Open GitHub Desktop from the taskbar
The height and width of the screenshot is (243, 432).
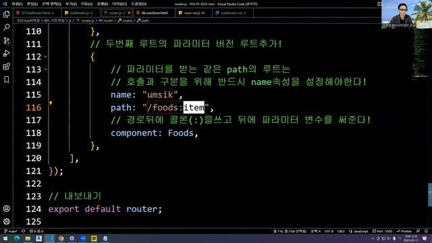pos(72,238)
